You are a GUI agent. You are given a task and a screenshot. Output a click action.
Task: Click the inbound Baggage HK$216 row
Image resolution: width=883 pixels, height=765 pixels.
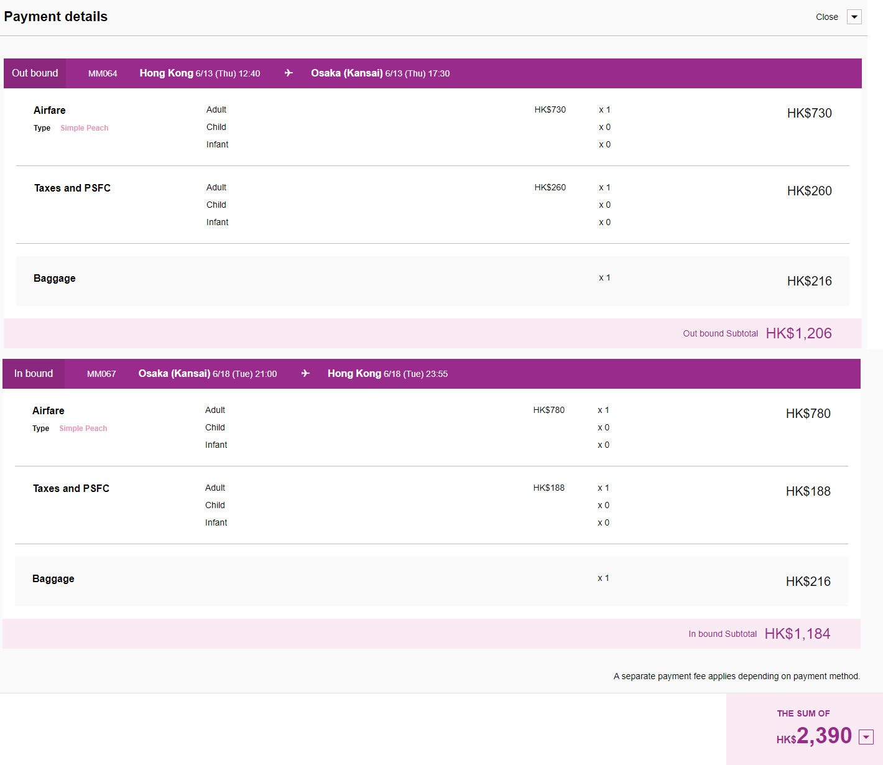point(432,582)
